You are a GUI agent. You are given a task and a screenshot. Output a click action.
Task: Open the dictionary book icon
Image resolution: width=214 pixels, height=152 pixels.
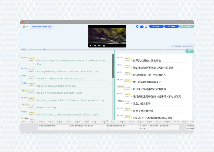click(142, 26)
